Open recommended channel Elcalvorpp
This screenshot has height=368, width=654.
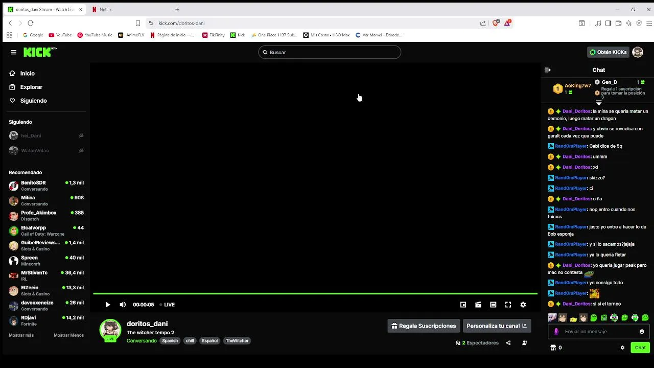46,231
